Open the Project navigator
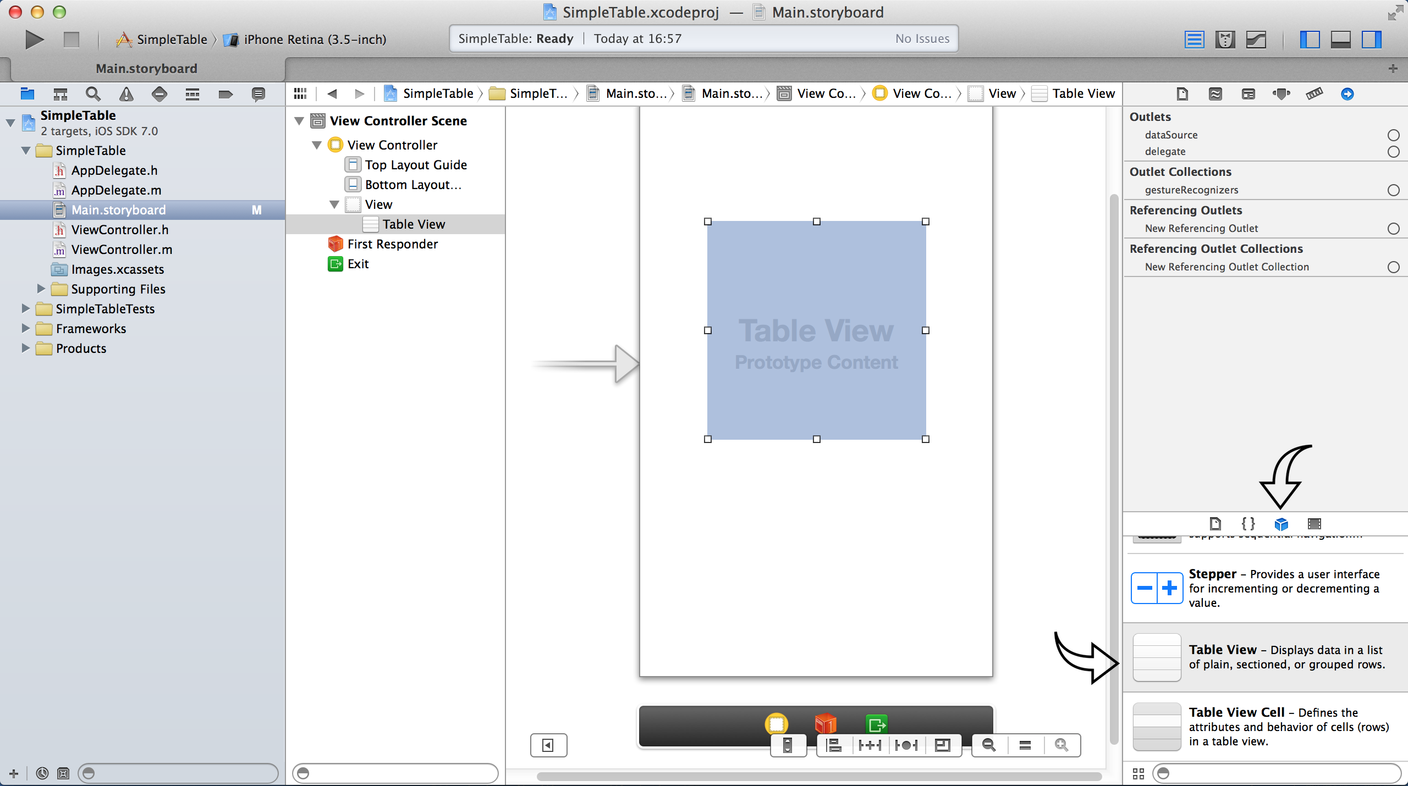1408x786 pixels. (27, 94)
